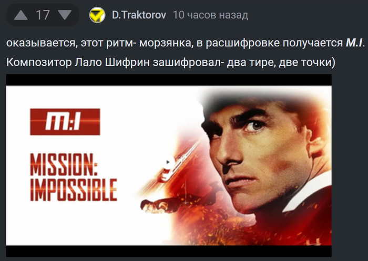Click the vote count number 17
The height and width of the screenshot is (261, 368).
coord(43,15)
